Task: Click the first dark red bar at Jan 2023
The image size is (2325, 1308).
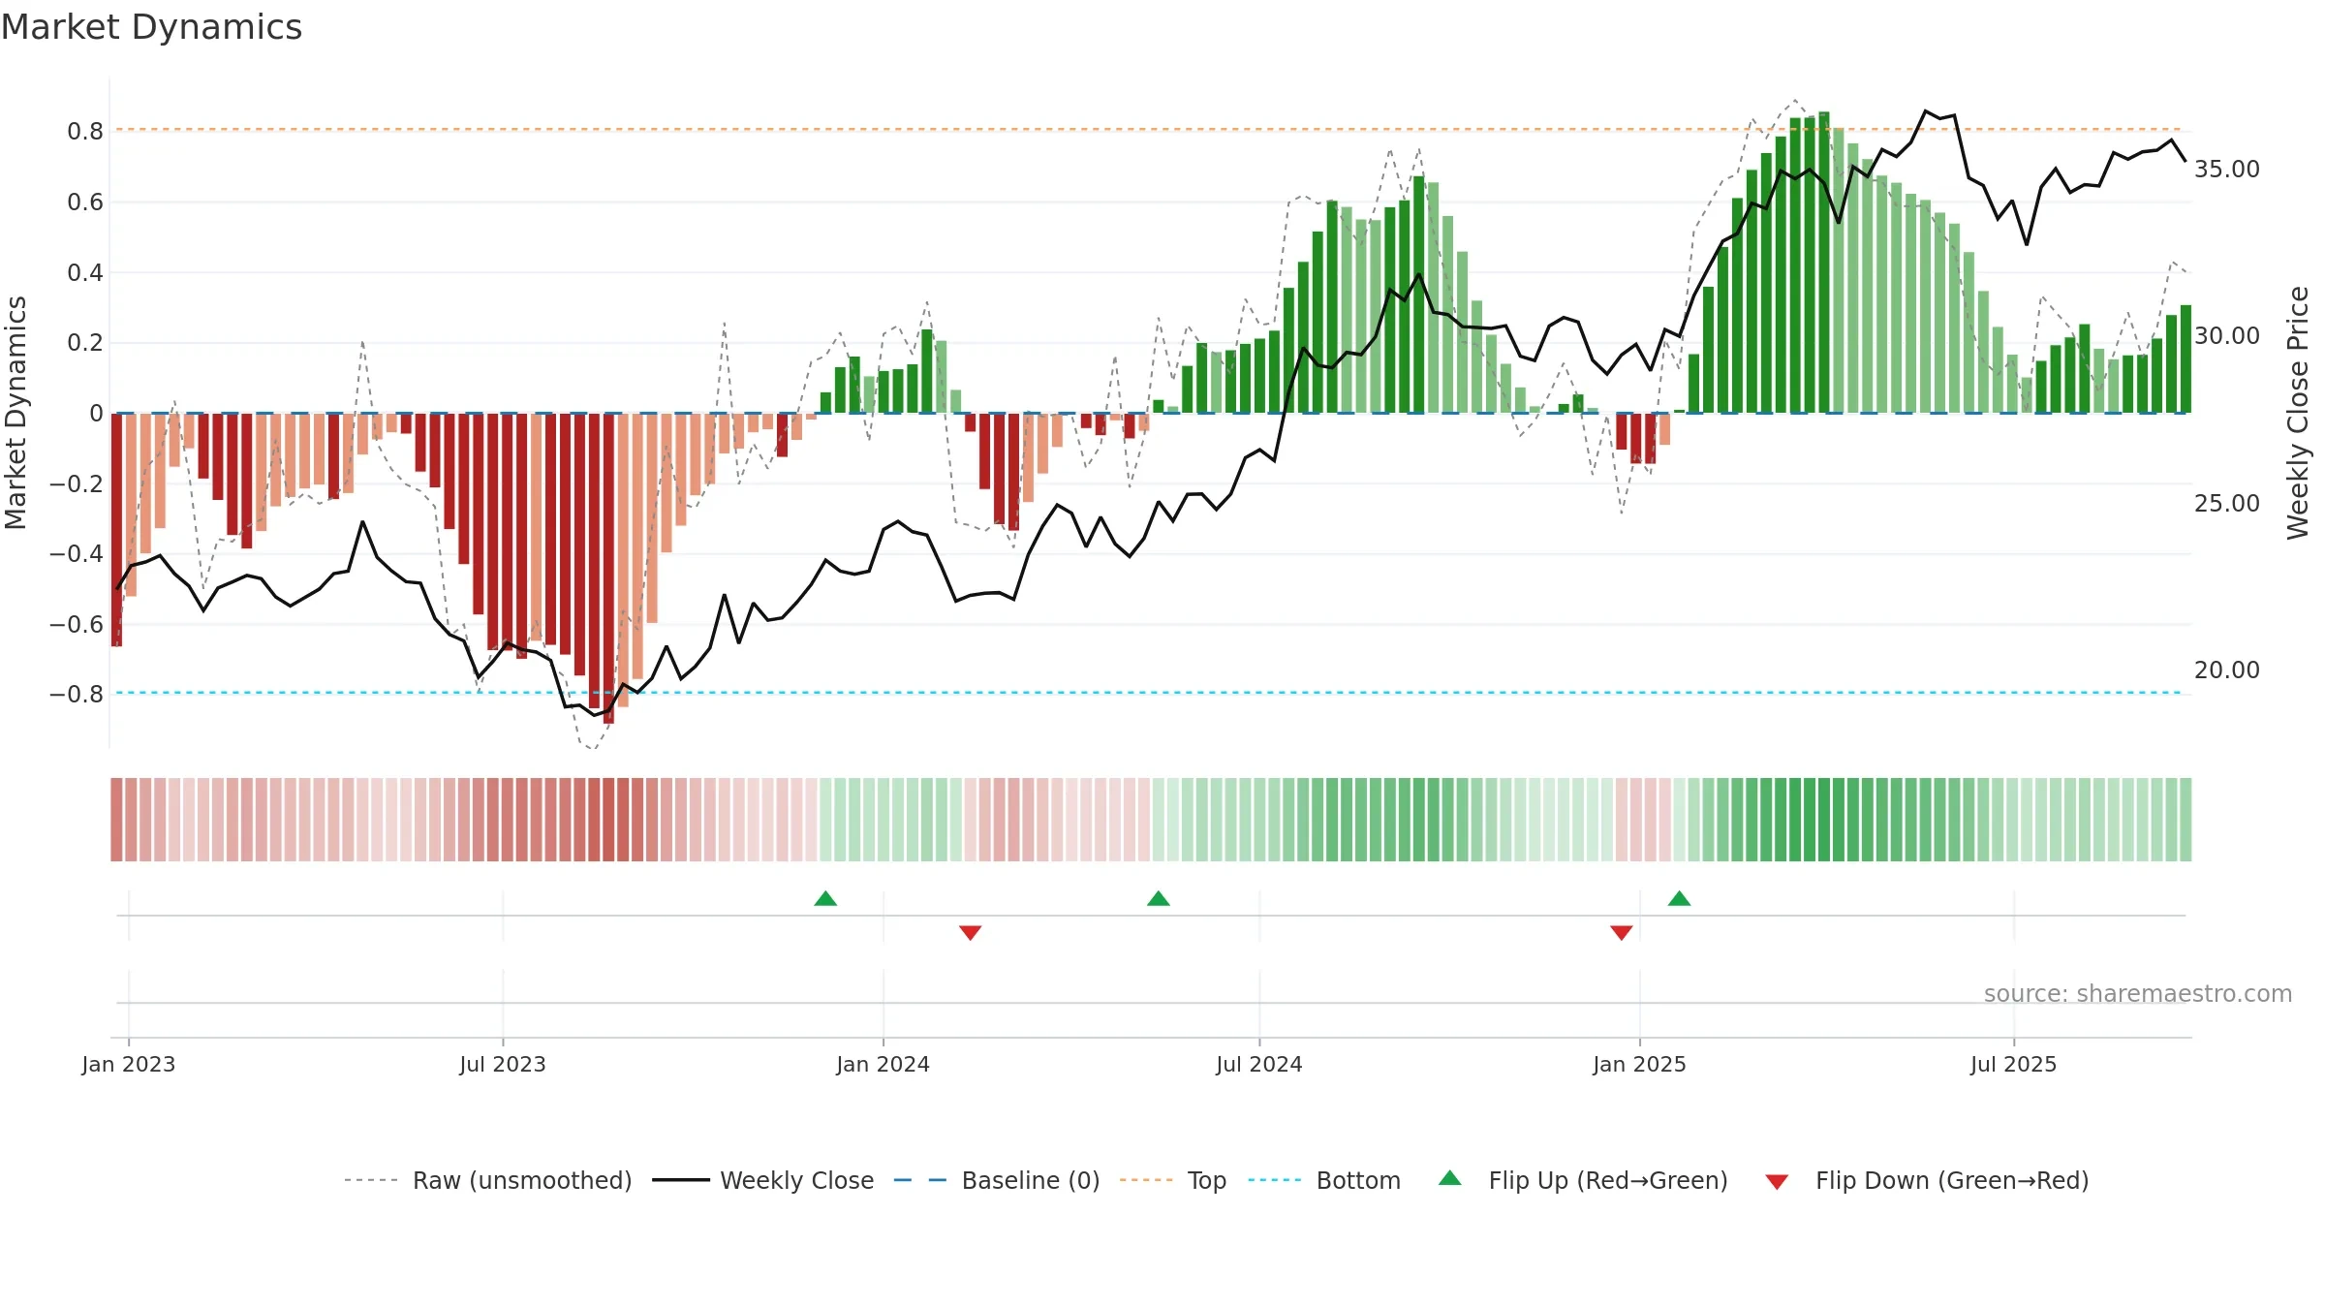Action: coord(116,529)
